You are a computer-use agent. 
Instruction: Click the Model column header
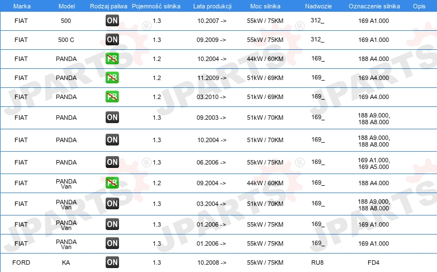pos(66,6)
